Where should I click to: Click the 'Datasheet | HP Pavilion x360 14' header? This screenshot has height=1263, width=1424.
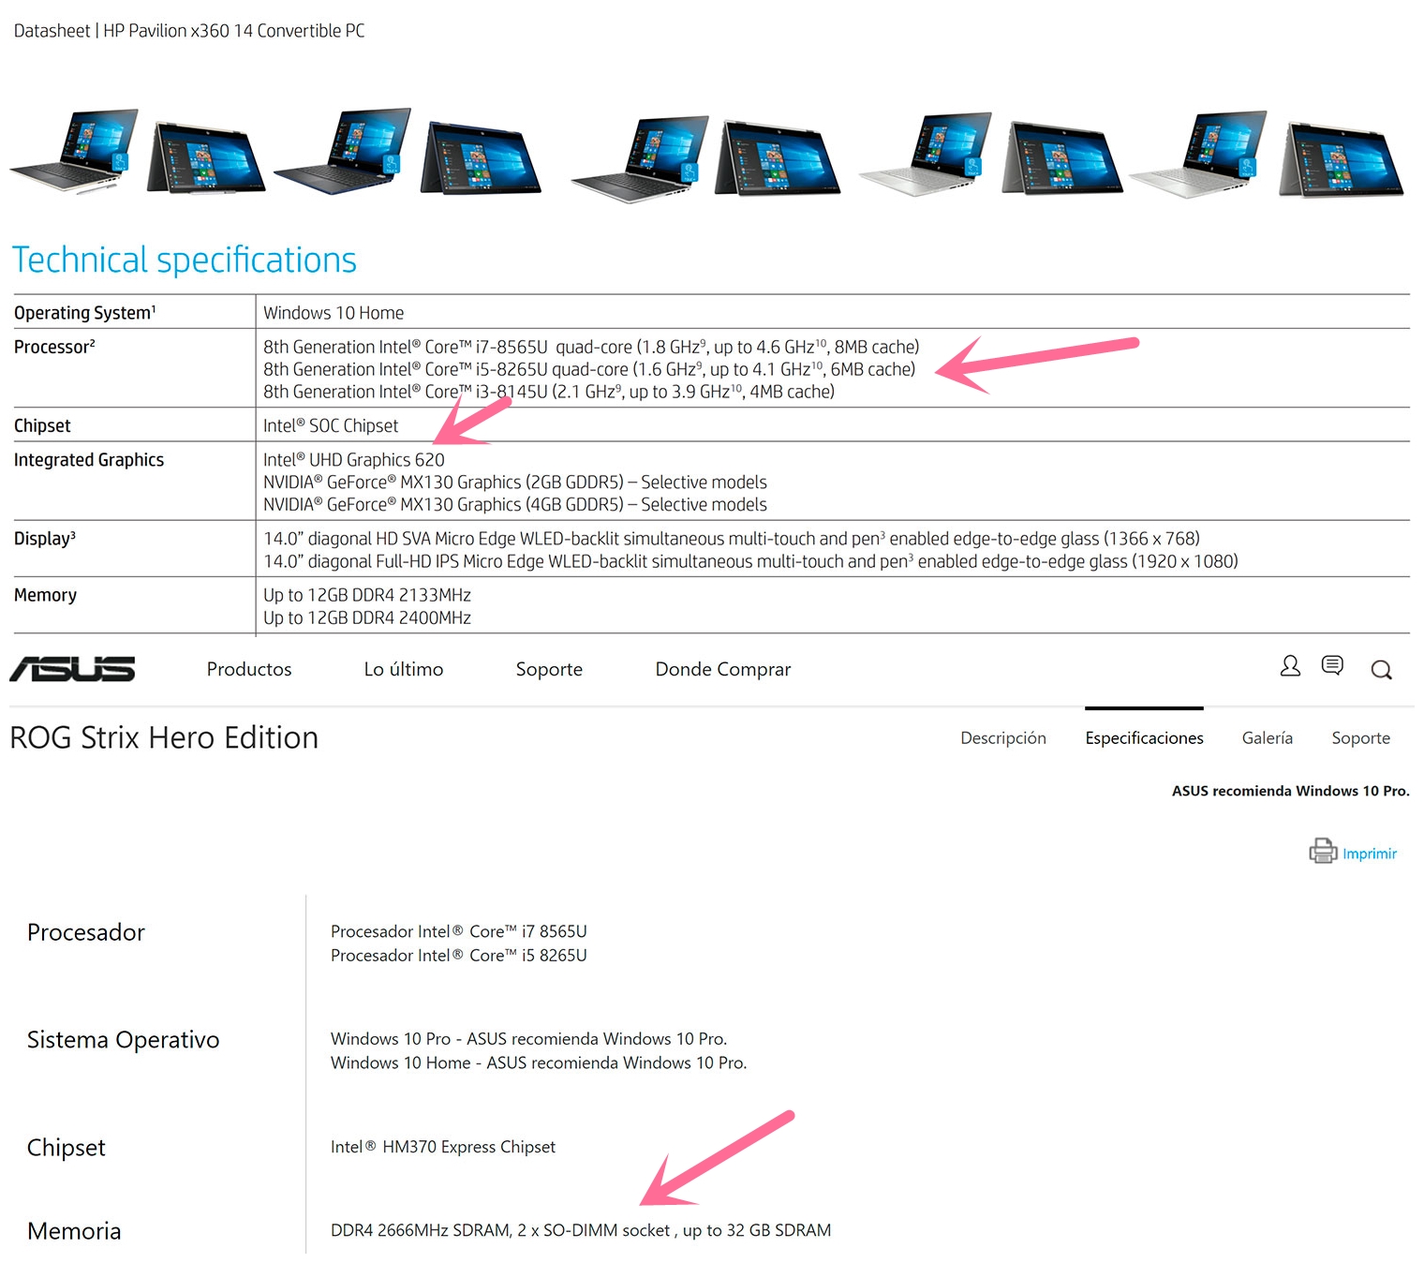pyautogui.click(x=189, y=31)
